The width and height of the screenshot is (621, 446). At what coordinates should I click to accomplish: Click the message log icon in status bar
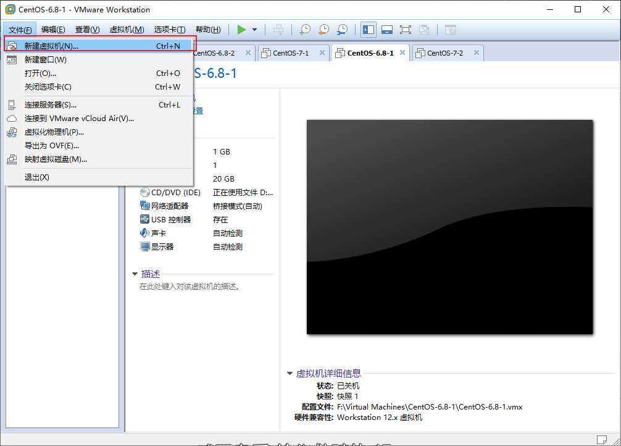click(602, 440)
